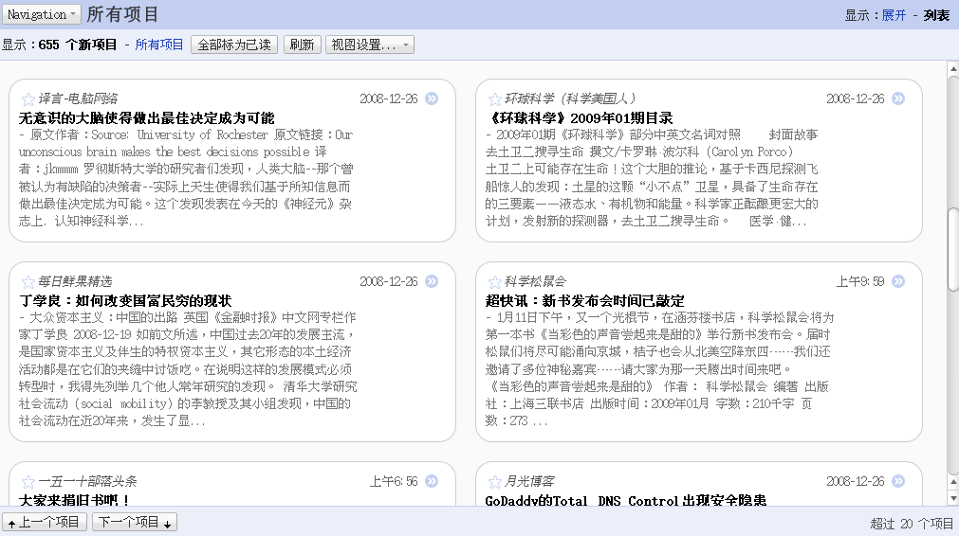This screenshot has height=536, width=959.
Task: Click the scrollbar down arrow at bottom
Action: click(953, 498)
